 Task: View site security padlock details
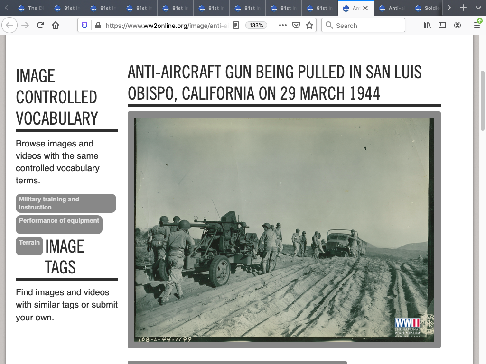click(x=98, y=26)
